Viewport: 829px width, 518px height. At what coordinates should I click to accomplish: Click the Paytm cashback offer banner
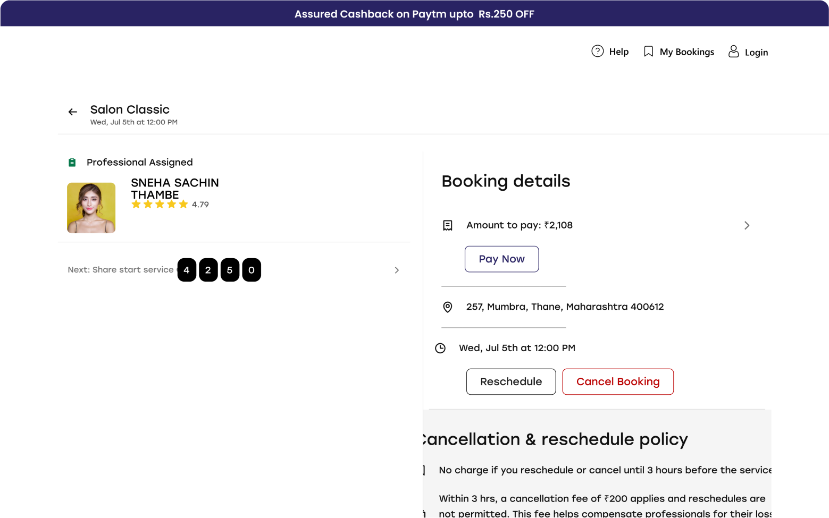coord(414,14)
